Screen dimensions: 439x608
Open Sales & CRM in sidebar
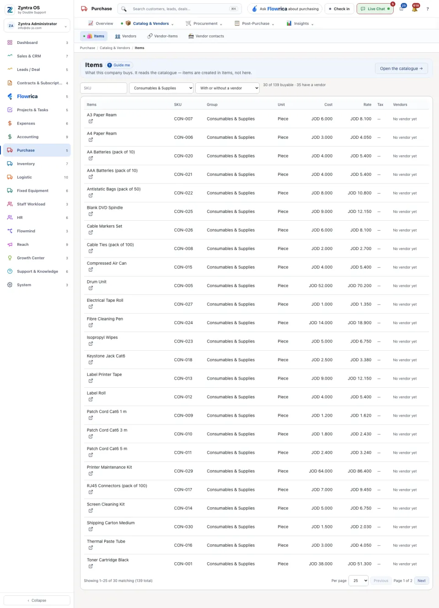[37, 56]
